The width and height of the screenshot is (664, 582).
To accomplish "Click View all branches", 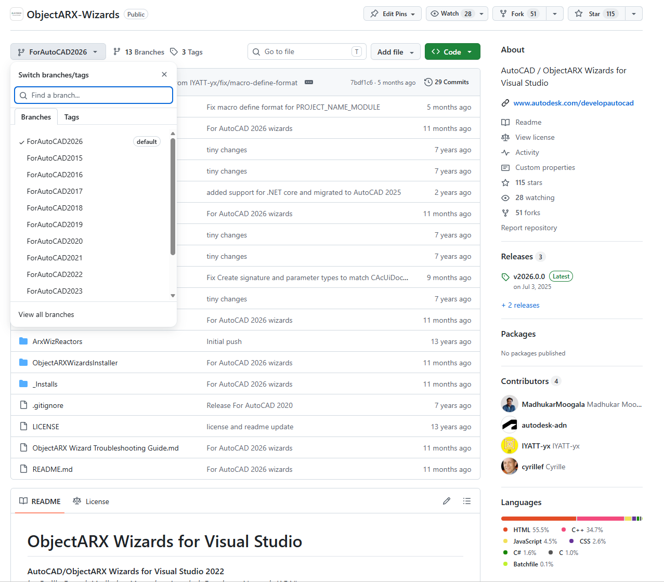I will tap(46, 314).
